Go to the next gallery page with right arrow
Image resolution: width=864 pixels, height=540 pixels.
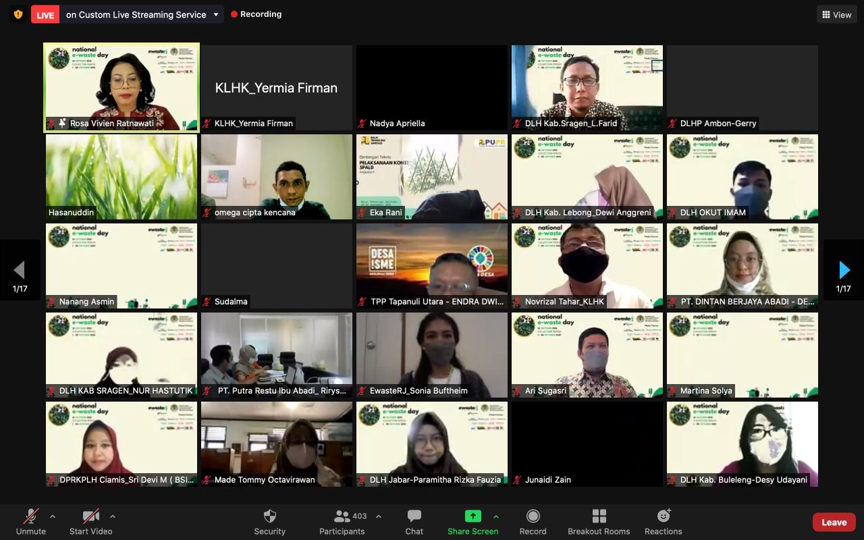(843, 270)
